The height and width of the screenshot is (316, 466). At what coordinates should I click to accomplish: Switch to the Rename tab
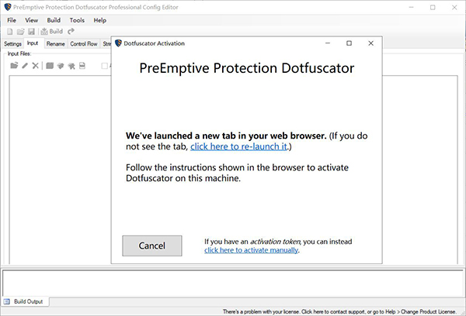[x=56, y=44]
